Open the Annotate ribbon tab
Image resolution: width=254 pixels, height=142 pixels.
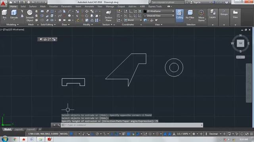(89, 7)
